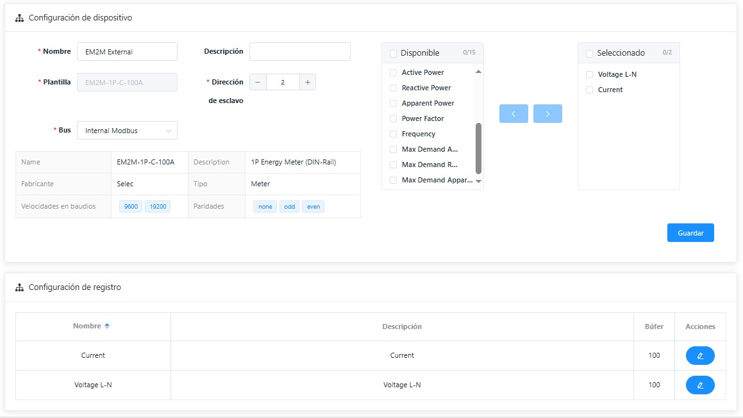Click the Plantilla field EM2M-1P-C-100A
The height and width of the screenshot is (418, 743).
pyautogui.click(x=127, y=82)
